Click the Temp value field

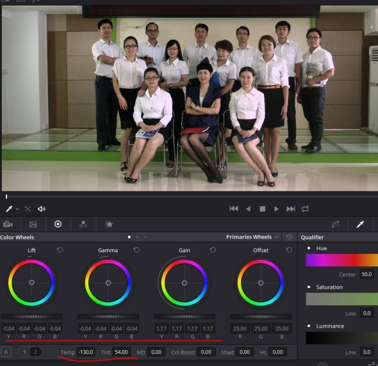click(86, 352)
